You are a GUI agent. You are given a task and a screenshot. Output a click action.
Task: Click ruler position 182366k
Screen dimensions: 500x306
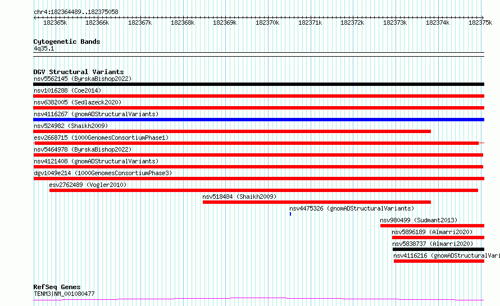tap(97, 22)
